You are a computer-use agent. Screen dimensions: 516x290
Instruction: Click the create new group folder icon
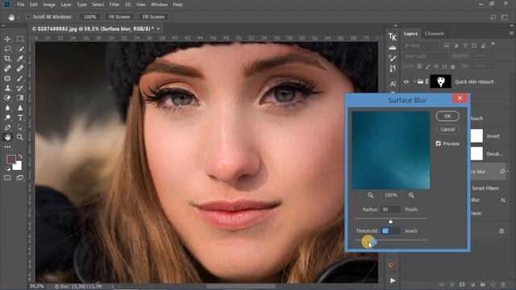(x=482, y=284)
